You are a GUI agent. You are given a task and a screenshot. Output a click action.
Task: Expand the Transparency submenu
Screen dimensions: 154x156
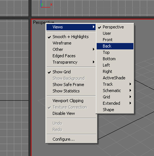(71, 62)
